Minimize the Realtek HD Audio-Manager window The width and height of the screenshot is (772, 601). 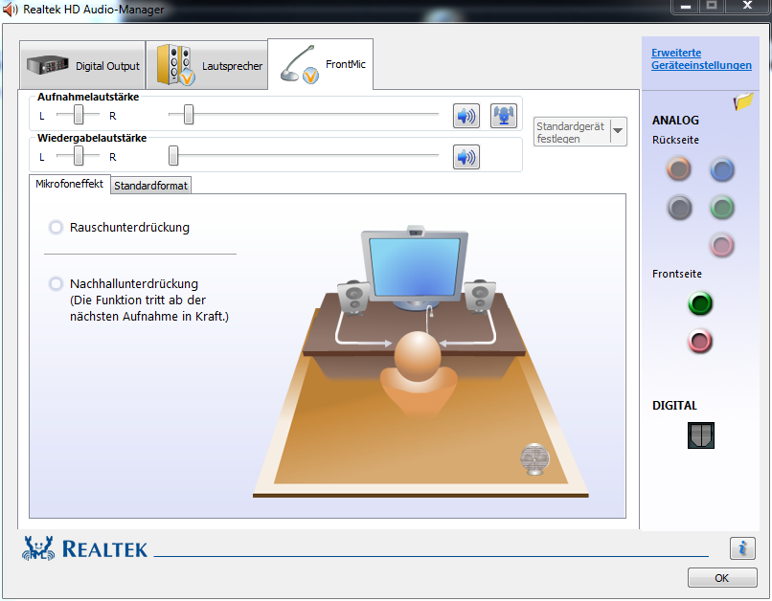[686, 7]
